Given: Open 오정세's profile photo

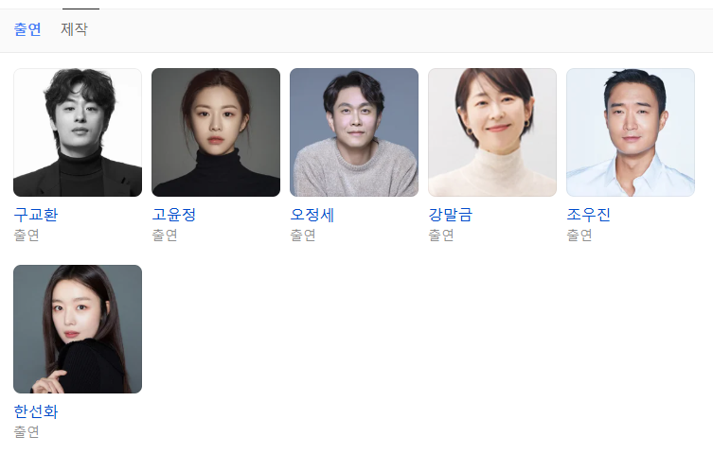Looking at the screenshot, I should pos(354,132).
